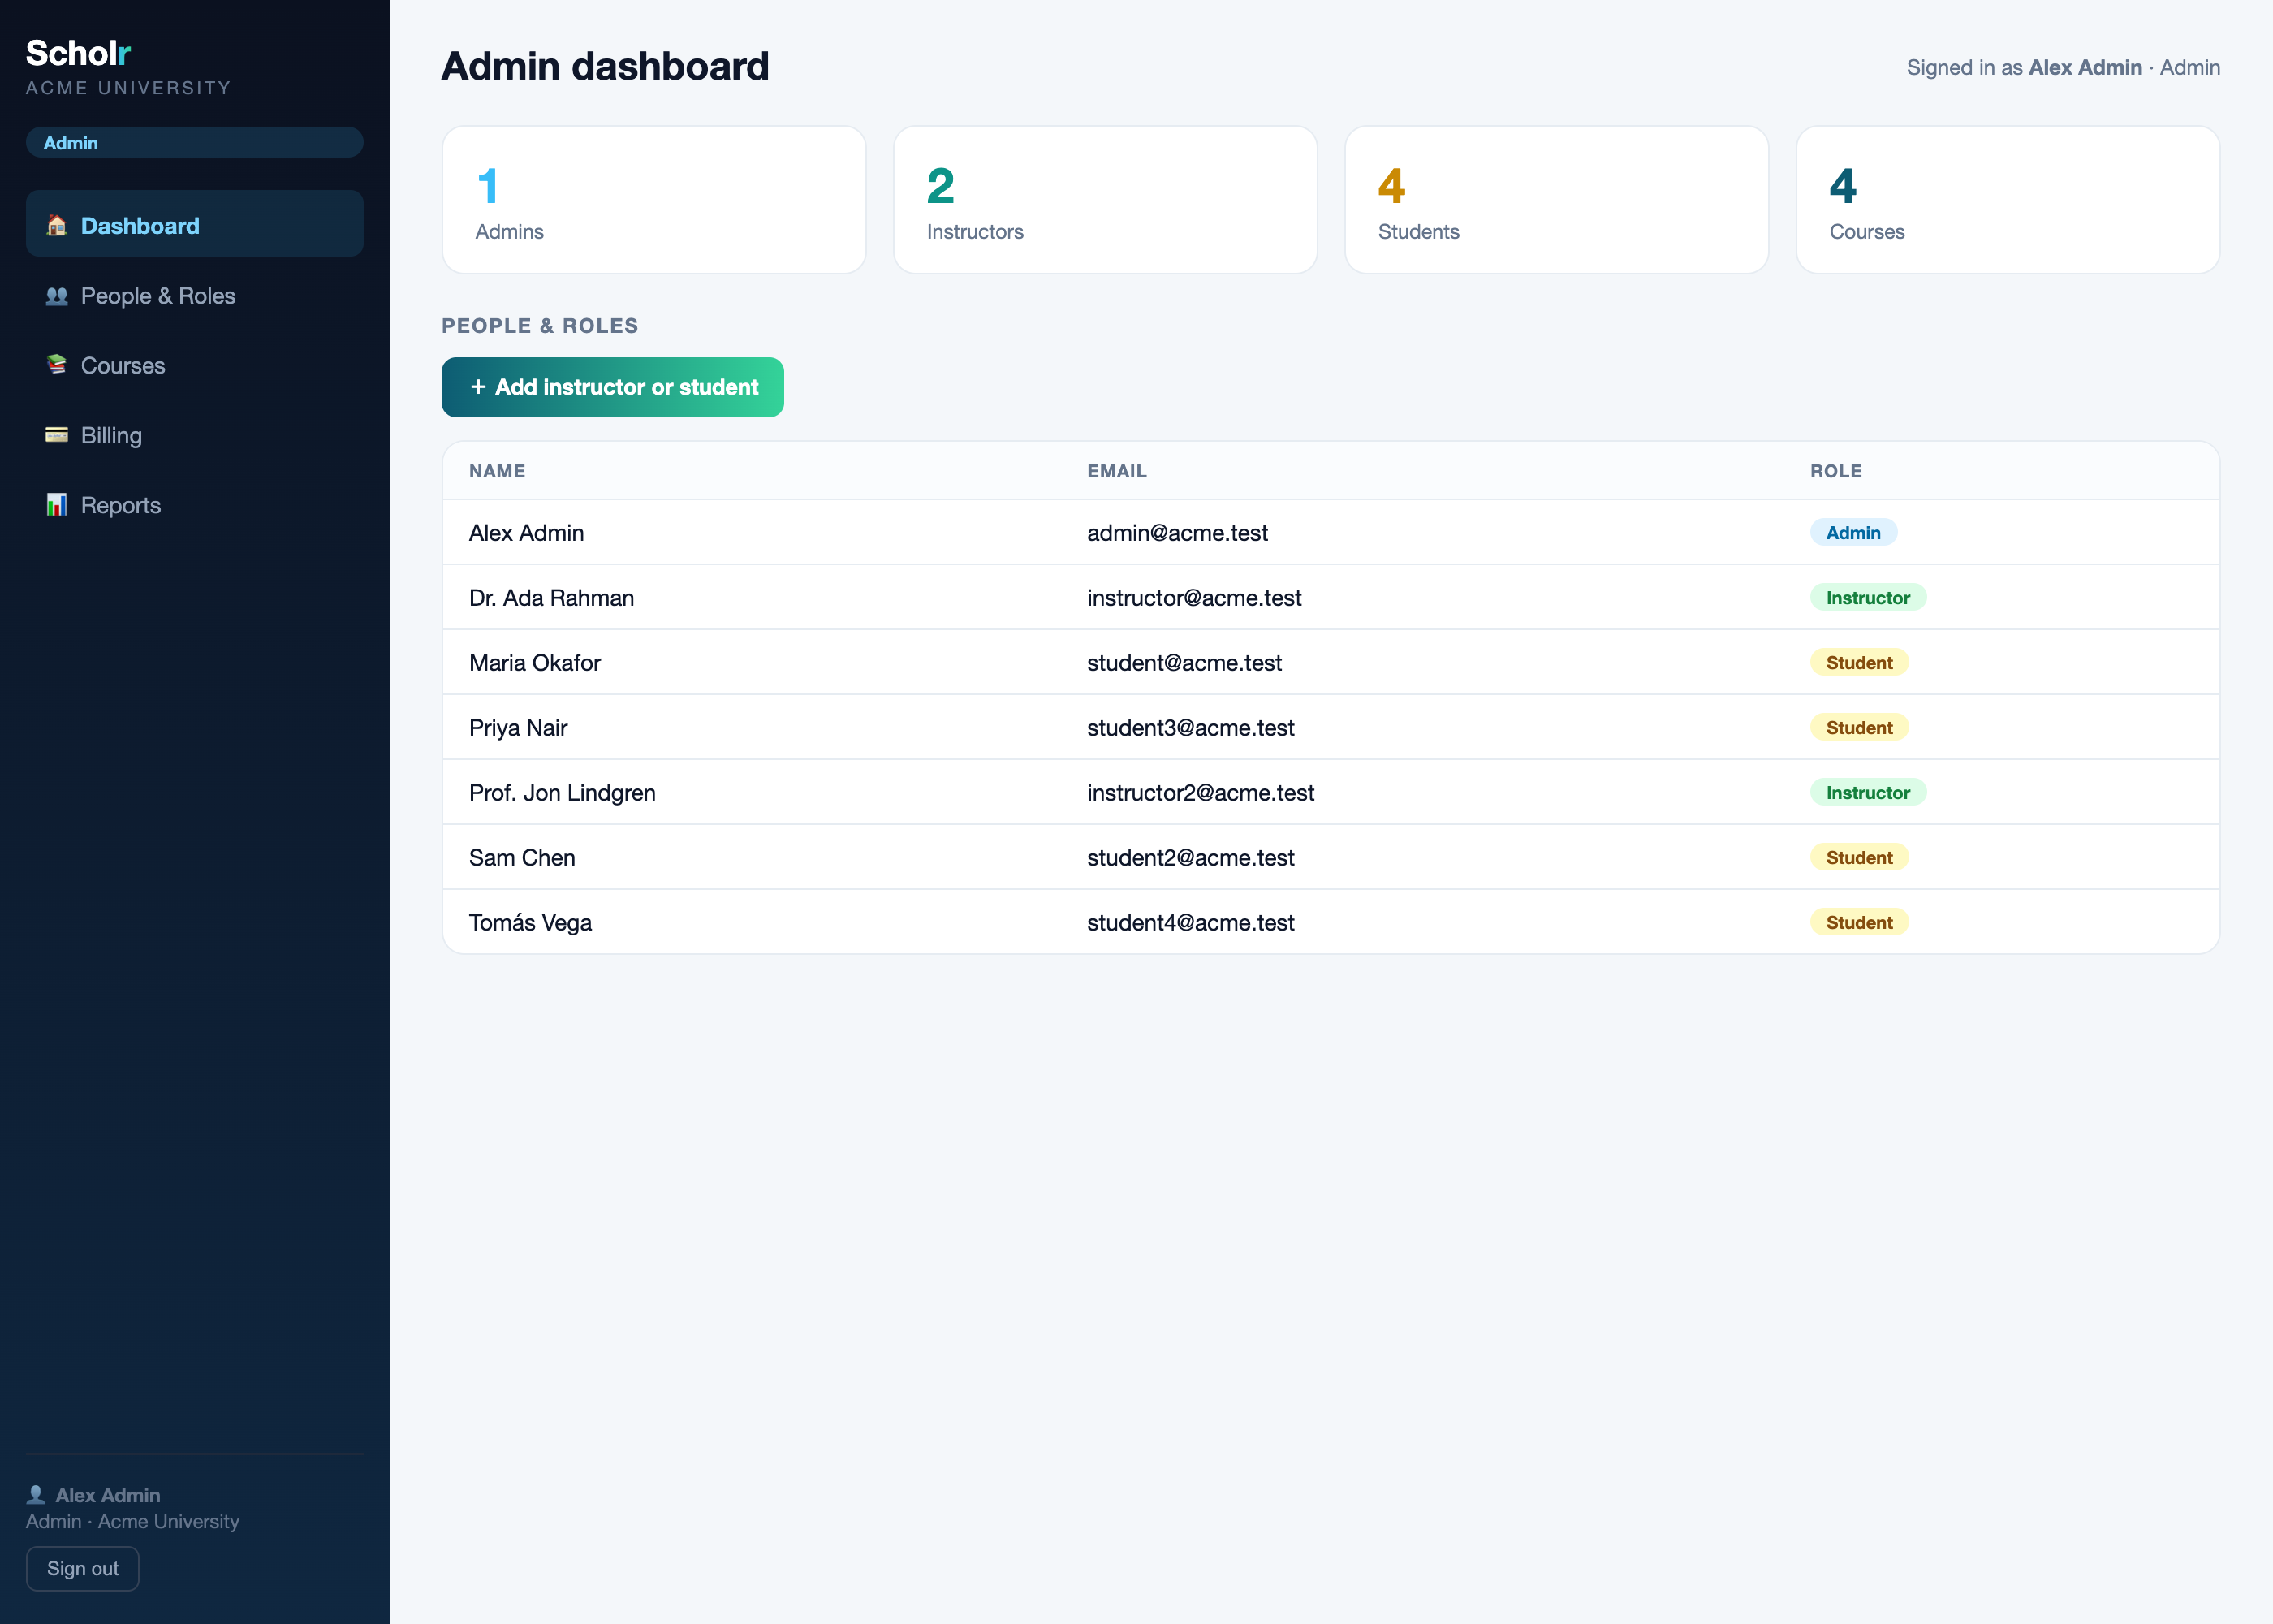This screenshot has height=1624, width=2273.
Task: Select the Dr. Ada Rahman row name
Action: 552,598
